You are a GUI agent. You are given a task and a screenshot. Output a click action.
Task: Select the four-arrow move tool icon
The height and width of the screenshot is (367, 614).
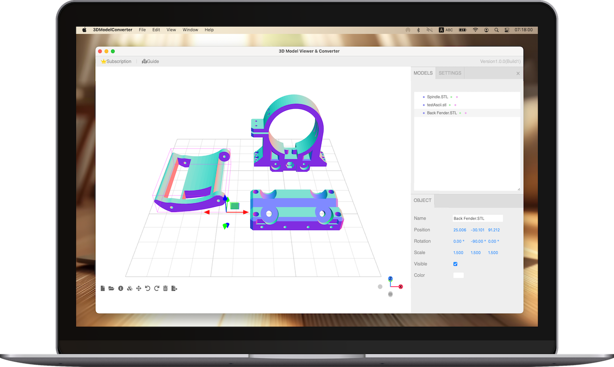point(139,288)
